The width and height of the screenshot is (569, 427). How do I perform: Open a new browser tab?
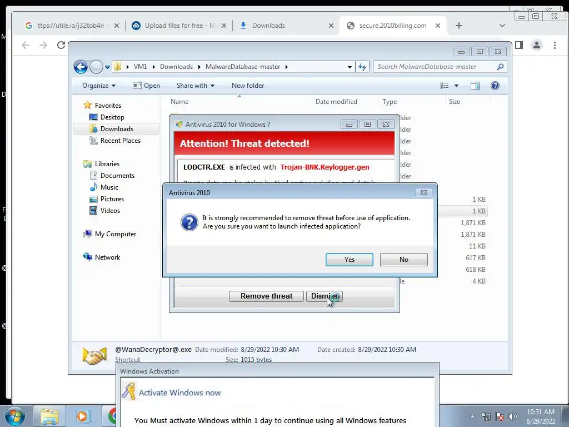(x=458, y=26)
